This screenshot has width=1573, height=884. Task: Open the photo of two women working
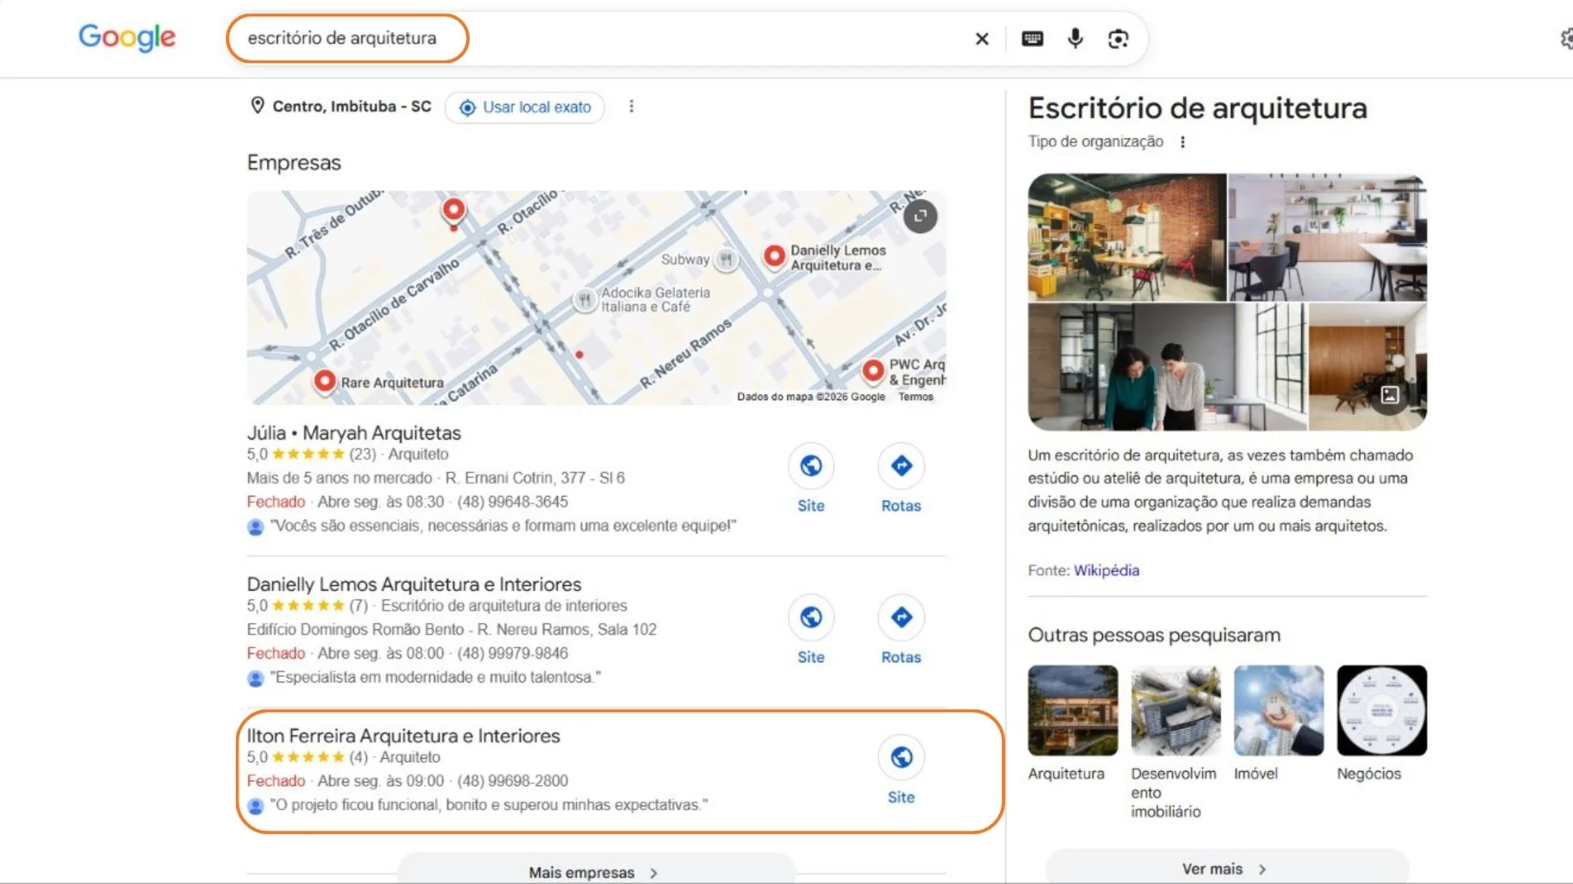(x=1167, y=367)
